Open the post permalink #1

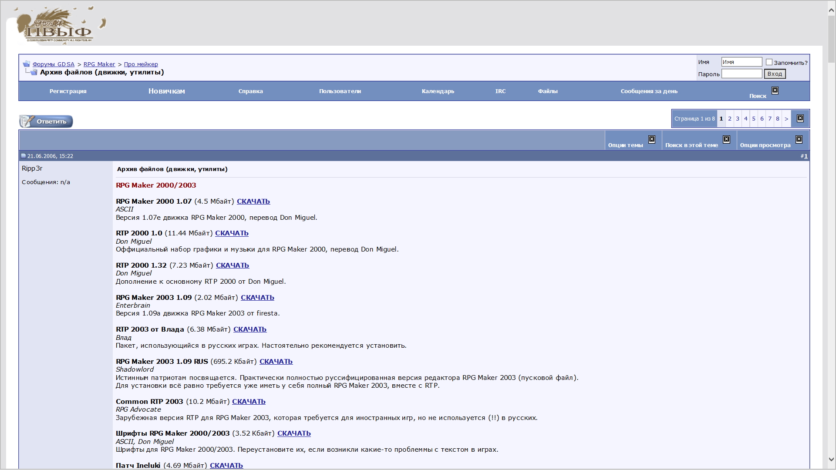point(805,156)
